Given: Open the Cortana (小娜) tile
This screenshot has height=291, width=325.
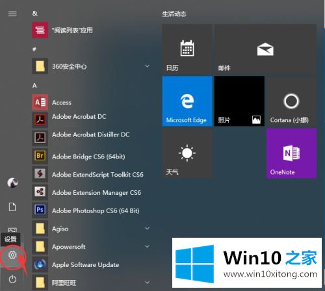Looking at the screenshot, I should tap(291, 101).
